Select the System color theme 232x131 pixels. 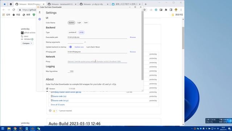coord(71,23)
